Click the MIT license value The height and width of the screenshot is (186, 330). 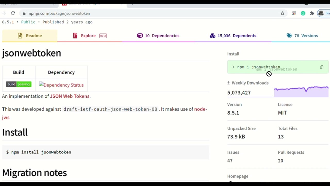(282, 113)
